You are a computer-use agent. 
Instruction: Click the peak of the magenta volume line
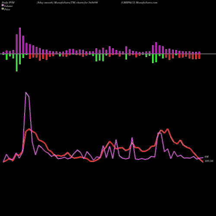[x=26, y=92]
